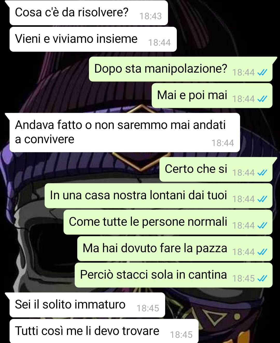Image resolution: width=280 pixels, height=343 pixels.
Task: Select the "Andava fatto o non saremmo mai andati" message
Action: point(120,125)
